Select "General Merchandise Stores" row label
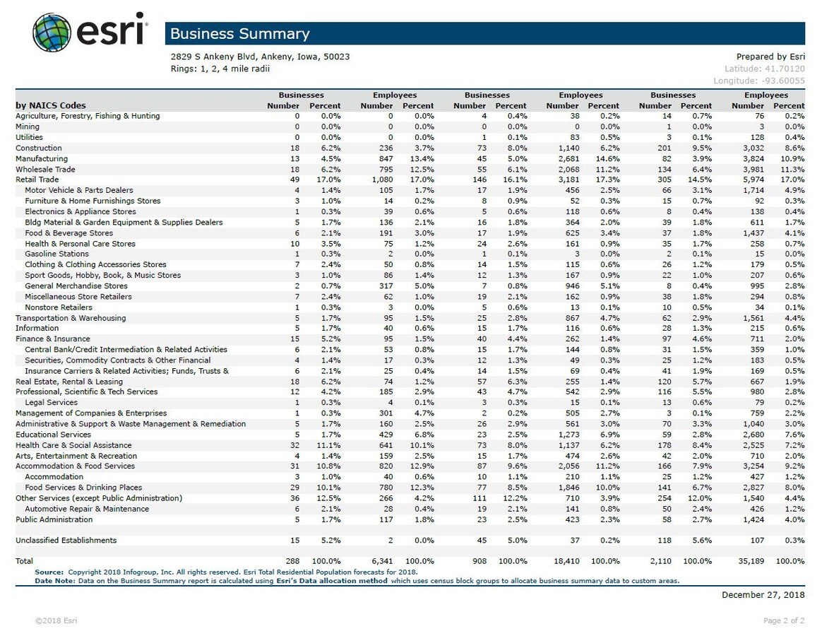Screen dimensions: 822x636 click(x=76, y=286)
